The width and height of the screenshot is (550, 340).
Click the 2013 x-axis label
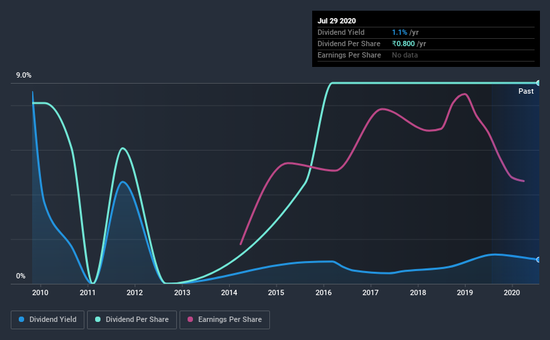[x=182, y=292]
